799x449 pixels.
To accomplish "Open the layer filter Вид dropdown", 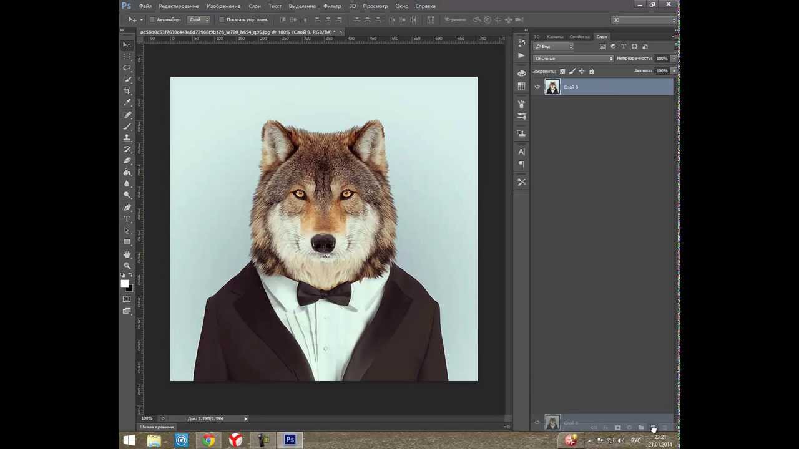I will 553,47.
